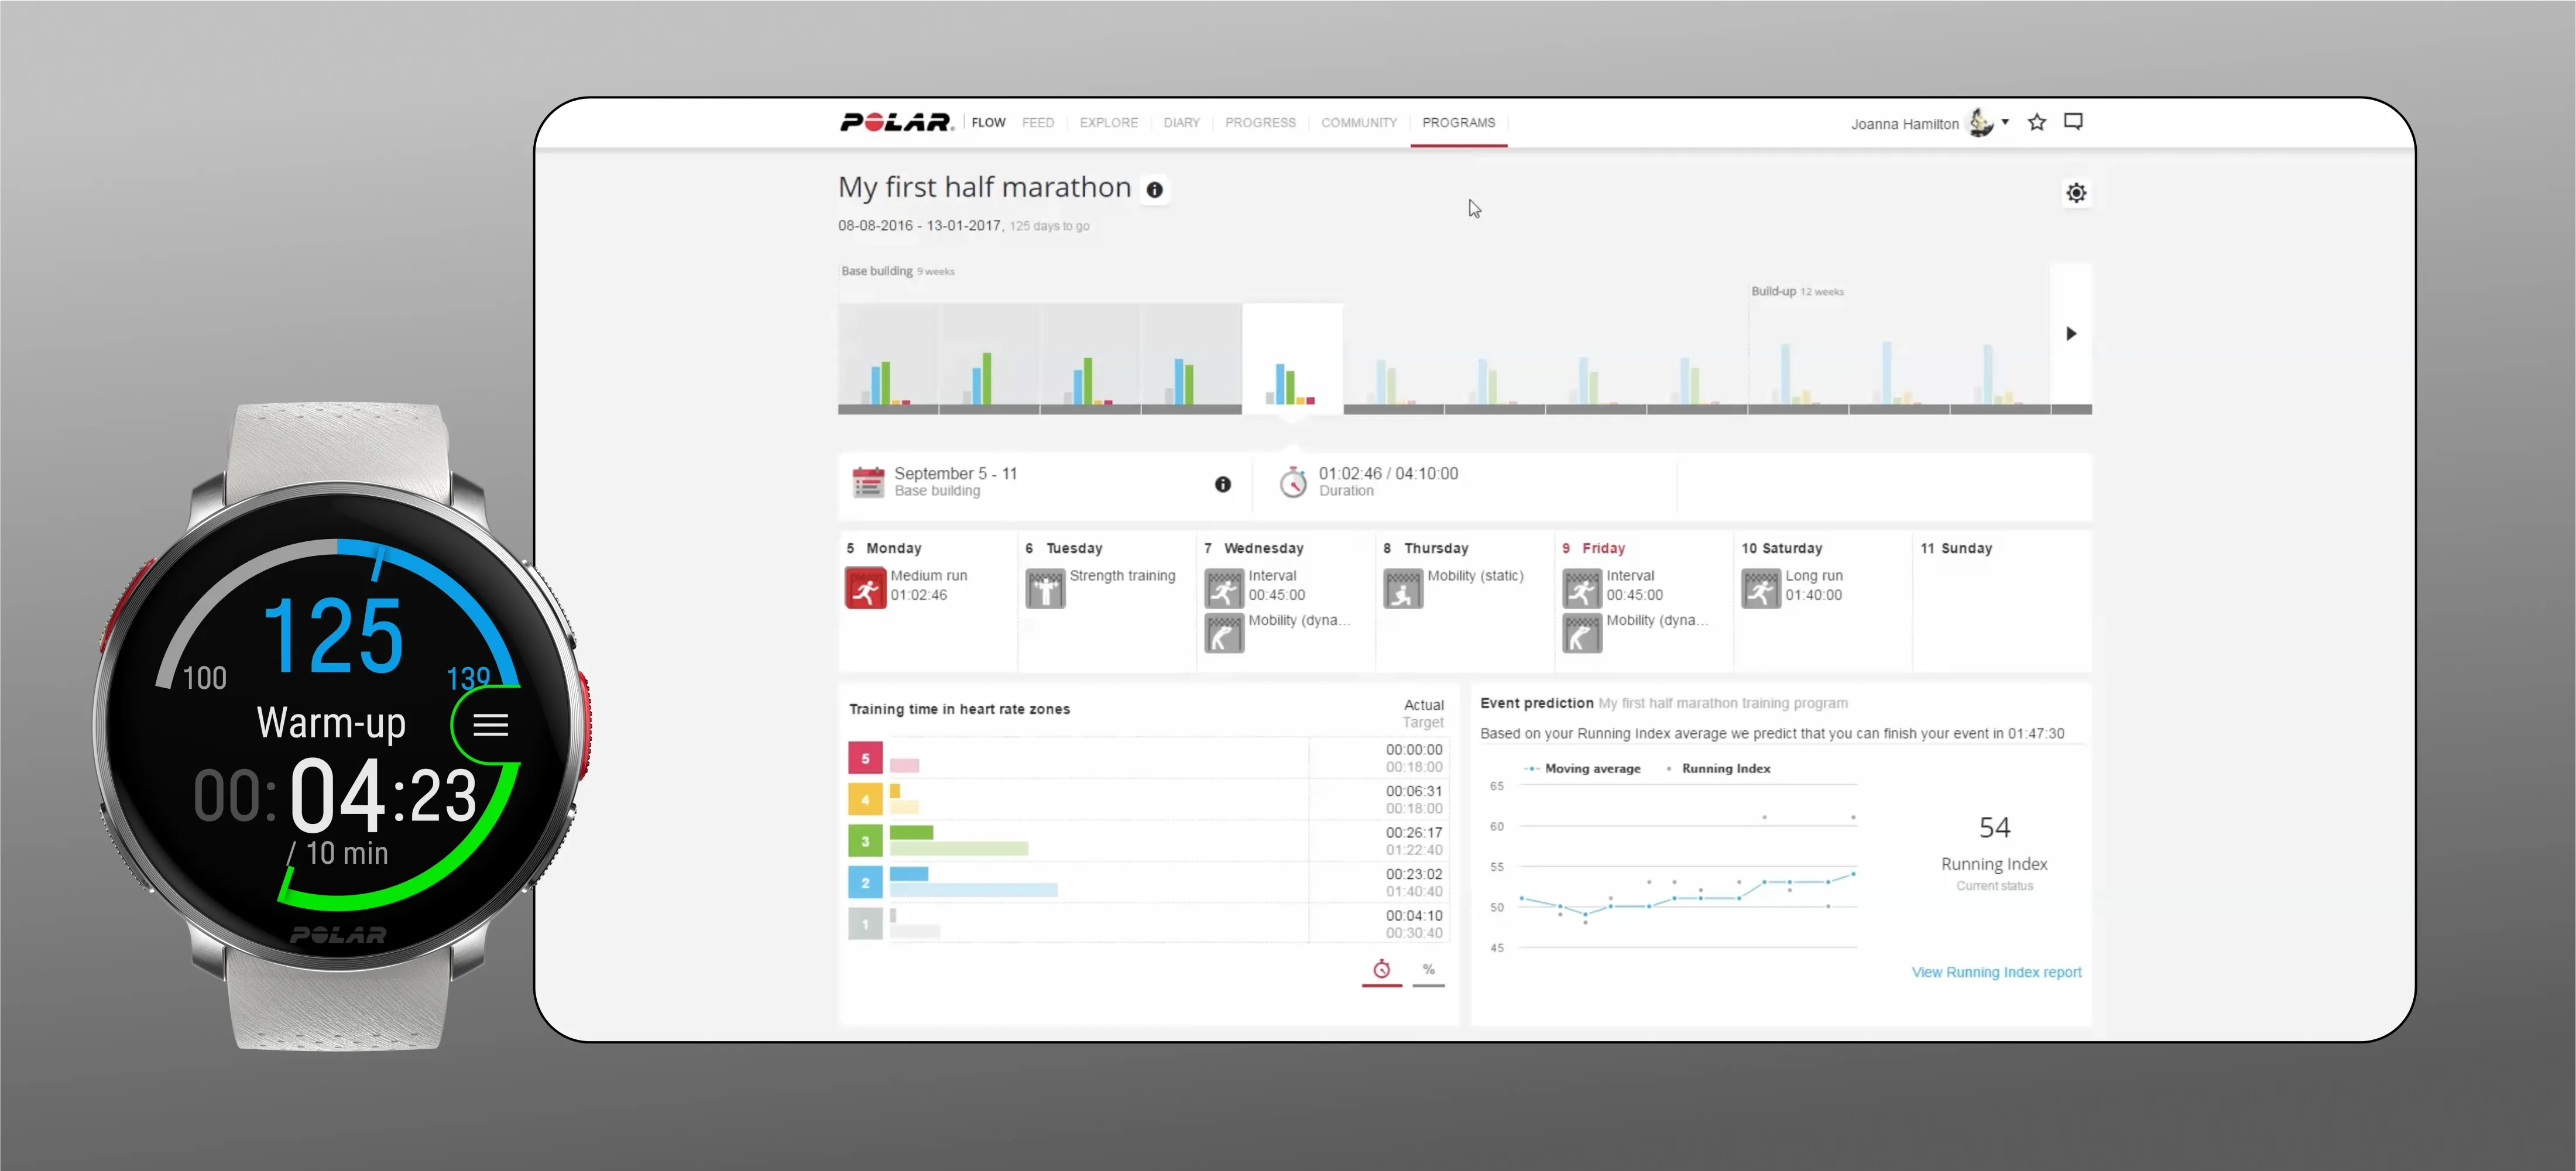2576x1171 pixels.
Task: Click the Medium run 01:02:46 text
Action: (x=929, y=585)
